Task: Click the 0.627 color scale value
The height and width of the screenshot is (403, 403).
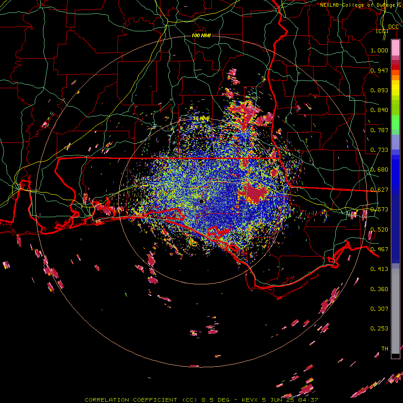Action: 379,190
